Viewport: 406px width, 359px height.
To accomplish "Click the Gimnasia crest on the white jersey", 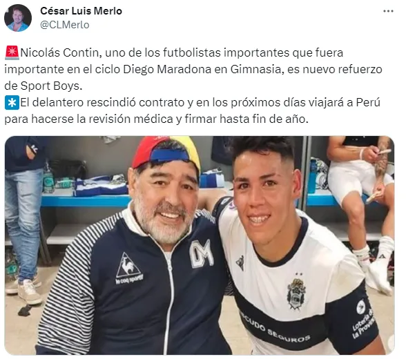I will click(x=296, y=293).
